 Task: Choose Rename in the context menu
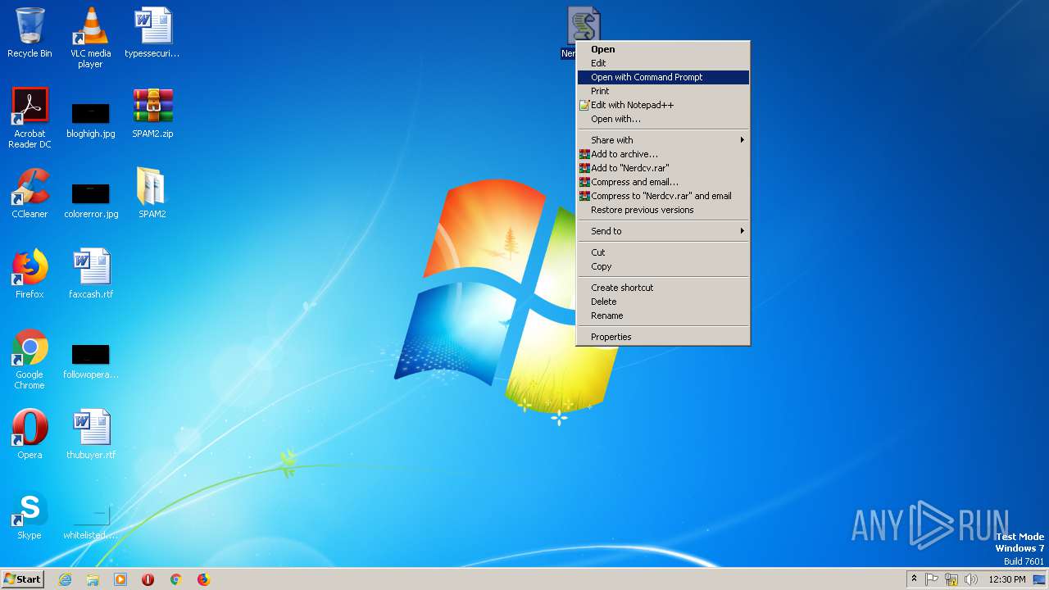663,315
